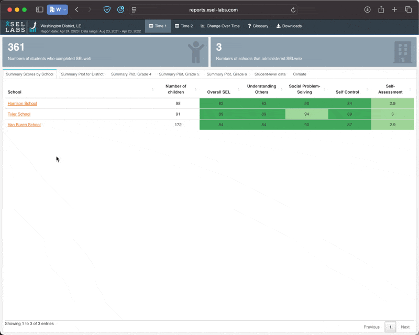Image resolution: width=419 pixels, height=335 pixels.
Task: Open the Downloads menu item
Action: (x=289, y=26)
